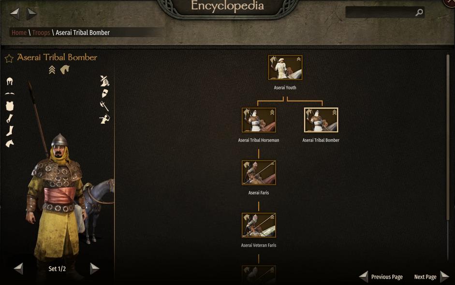Select the boots equipment icon
The height and width of the screenshot is (285, 455).
(x=10, y=131)
